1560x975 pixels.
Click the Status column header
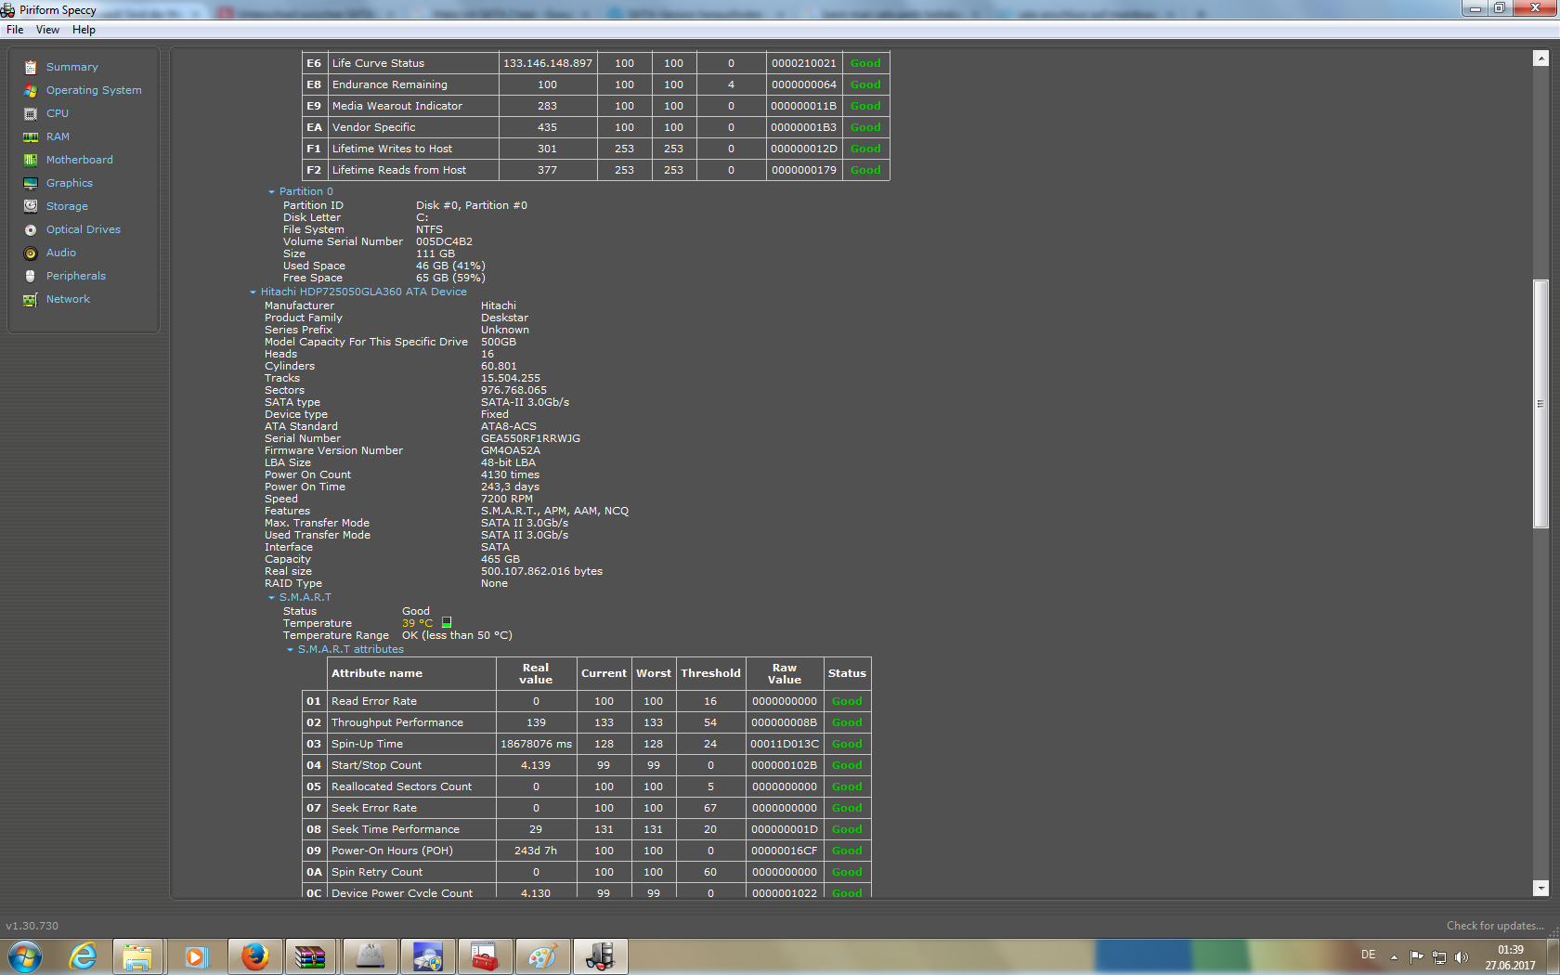point(847,673)
